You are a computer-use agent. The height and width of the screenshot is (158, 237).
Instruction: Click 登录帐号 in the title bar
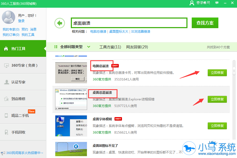(x=203, y=3)
